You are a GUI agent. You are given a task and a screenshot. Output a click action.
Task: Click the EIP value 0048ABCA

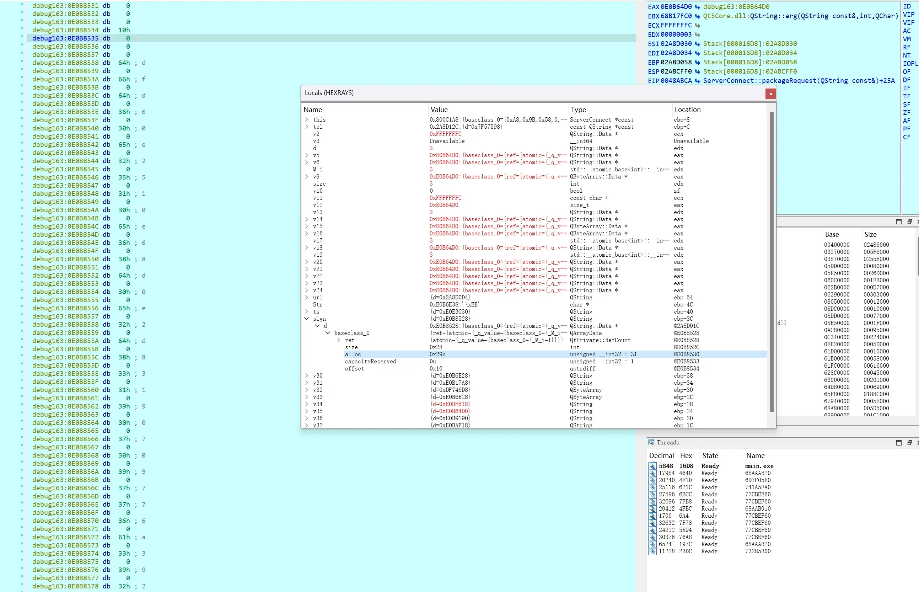(676, 81)
